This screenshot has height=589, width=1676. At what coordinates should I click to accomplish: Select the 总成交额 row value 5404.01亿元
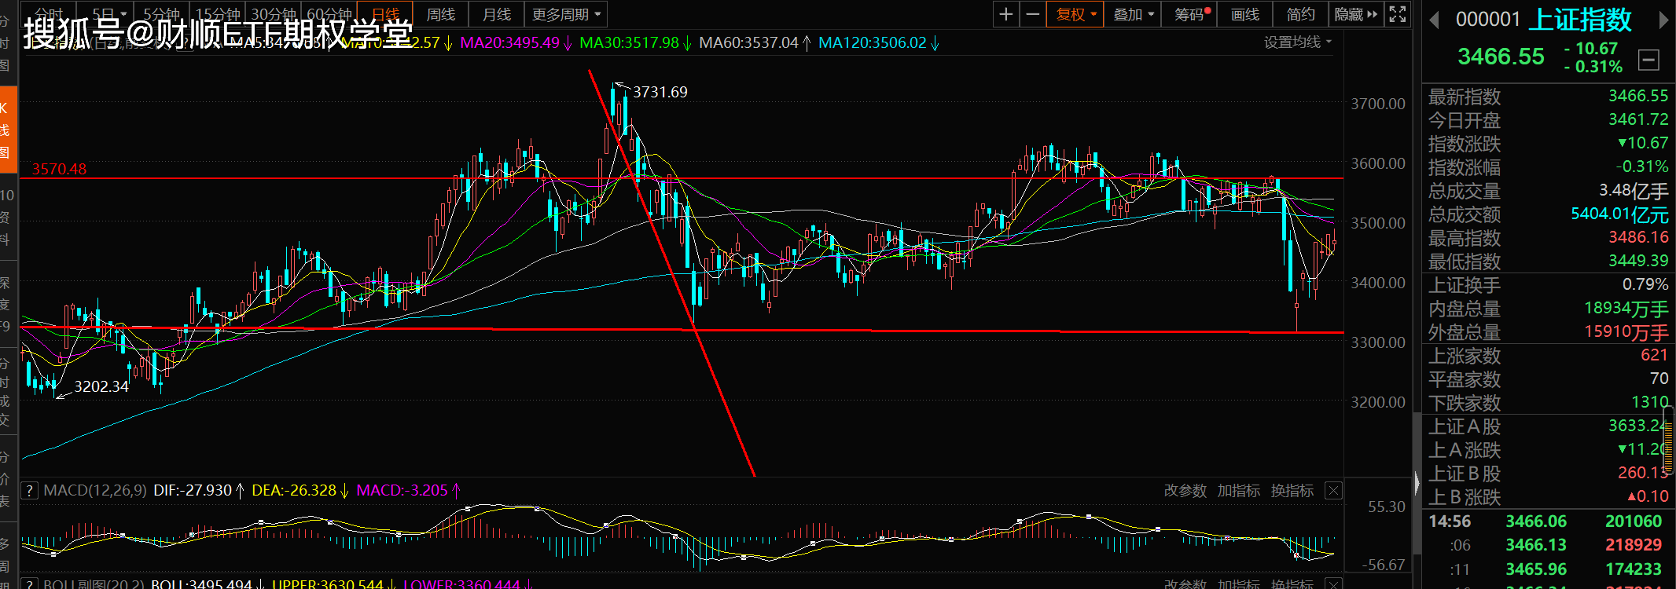pos(1619,214)
